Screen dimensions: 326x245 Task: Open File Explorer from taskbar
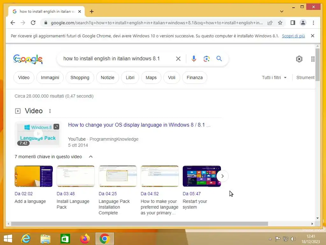pos(45,239)
